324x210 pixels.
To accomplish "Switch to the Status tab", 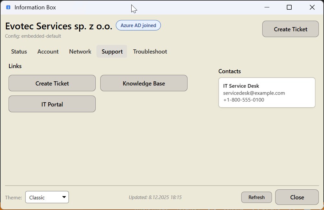I will coord(19,52).
